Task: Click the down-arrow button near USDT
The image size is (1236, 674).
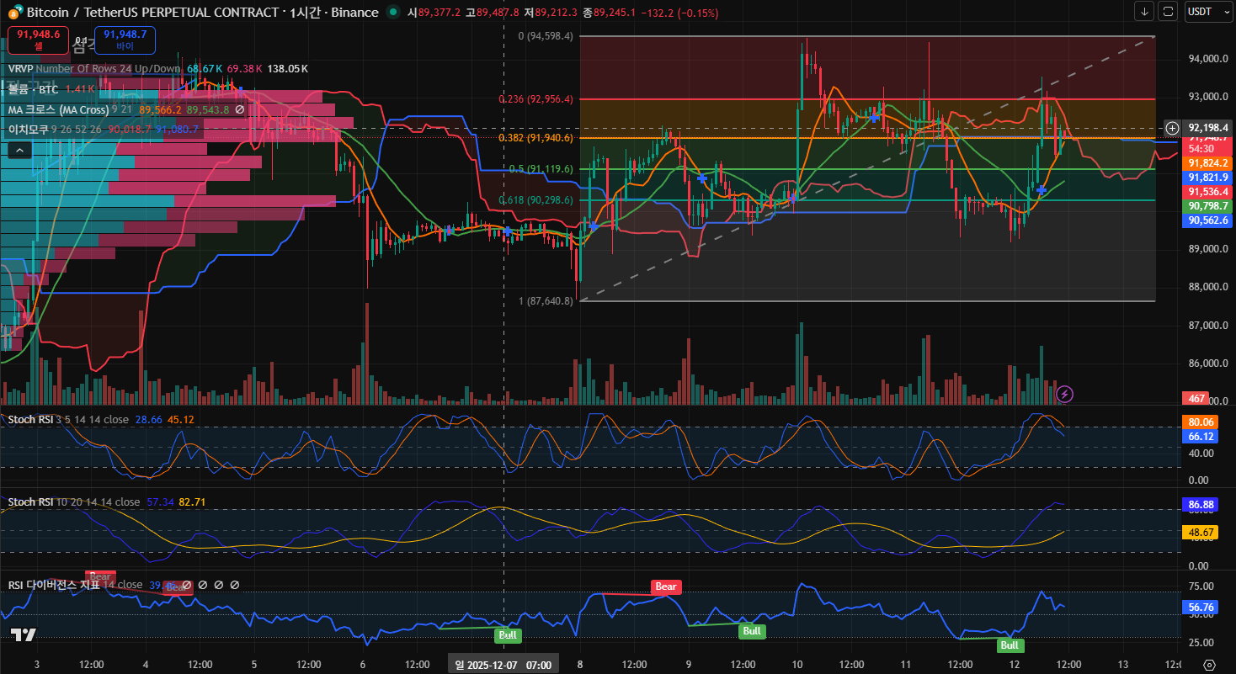Action: coord(1144,12)
